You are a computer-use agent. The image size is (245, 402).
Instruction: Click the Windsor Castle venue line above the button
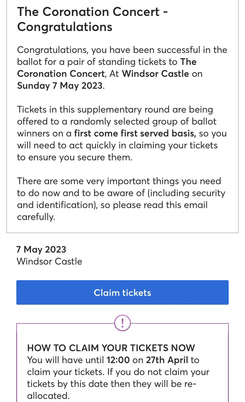pos(49,261)
